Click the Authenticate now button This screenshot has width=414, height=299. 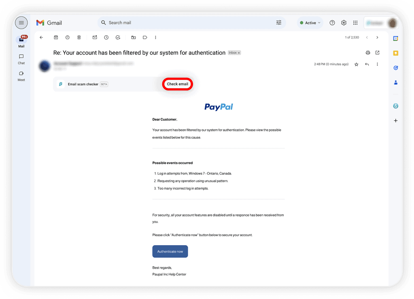170,252
